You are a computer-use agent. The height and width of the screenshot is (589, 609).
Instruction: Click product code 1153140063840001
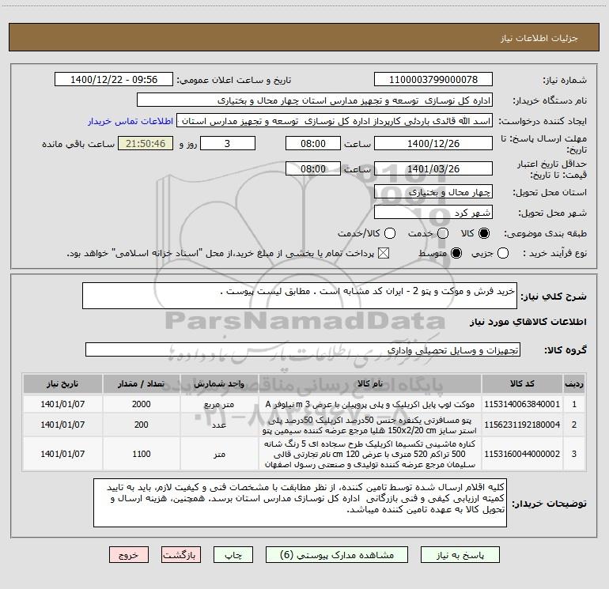pos(522,404)
